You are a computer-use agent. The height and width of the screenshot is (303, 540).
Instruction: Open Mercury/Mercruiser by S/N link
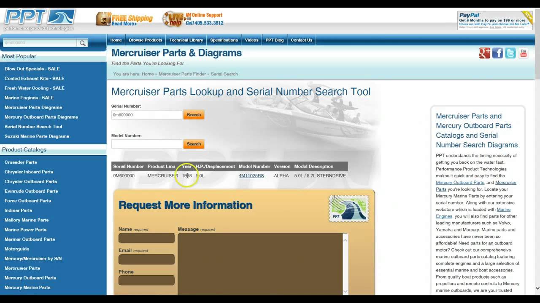point(33,259)
